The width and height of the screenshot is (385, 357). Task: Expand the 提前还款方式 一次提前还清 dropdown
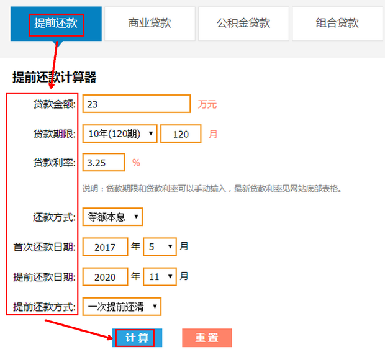122,306
